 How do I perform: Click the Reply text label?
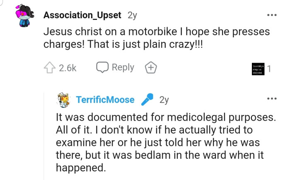click(123, 67)
